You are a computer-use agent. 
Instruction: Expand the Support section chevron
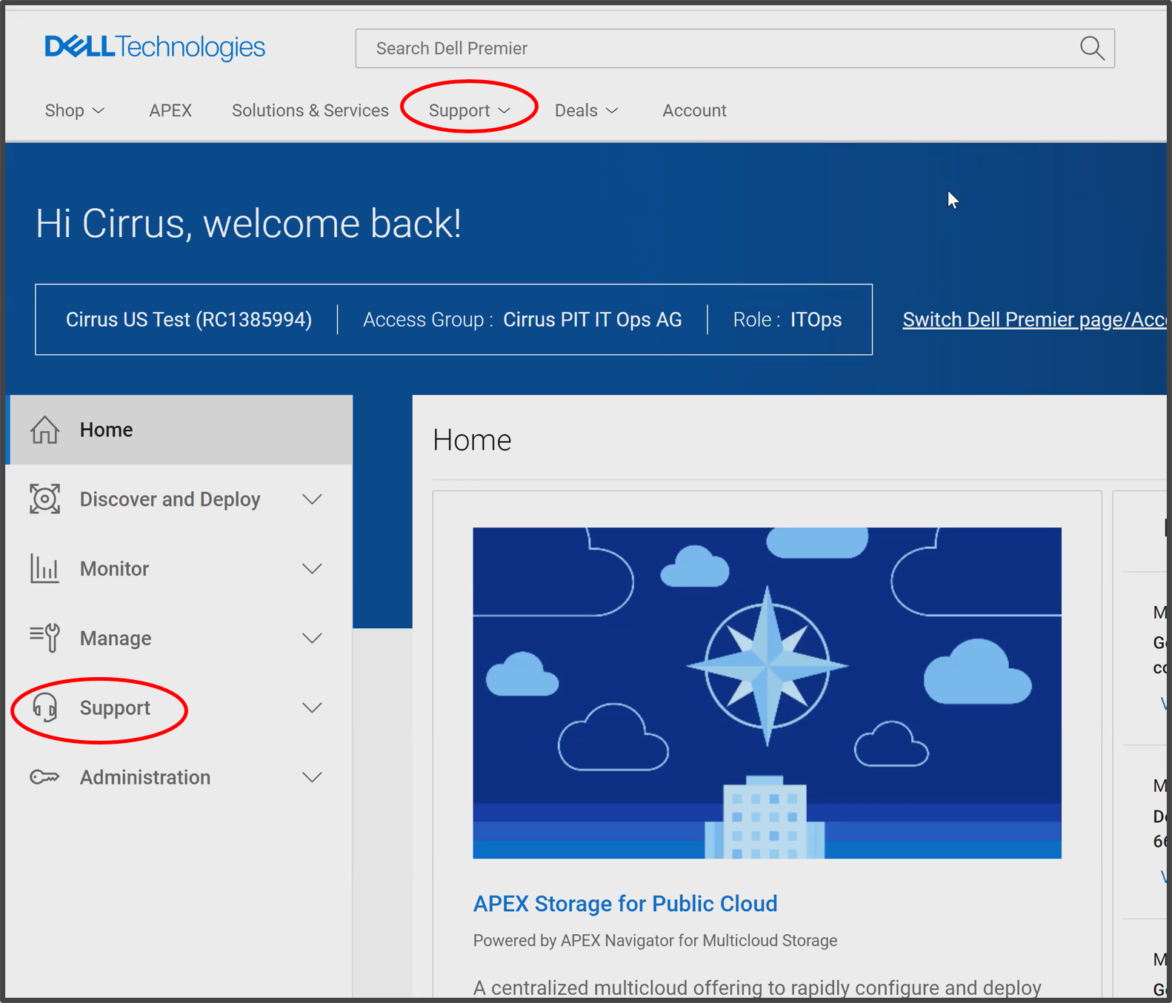pyautogui.click(x=313, y=707)
